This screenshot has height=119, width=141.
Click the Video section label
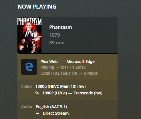(x=26, y=86)
